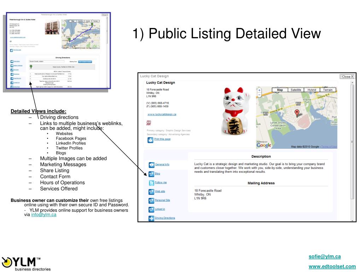Click 'Primary category: Graphic Design Services' text
The height and width of the screenshot is (272, 362).
click(x=169, y=130)
